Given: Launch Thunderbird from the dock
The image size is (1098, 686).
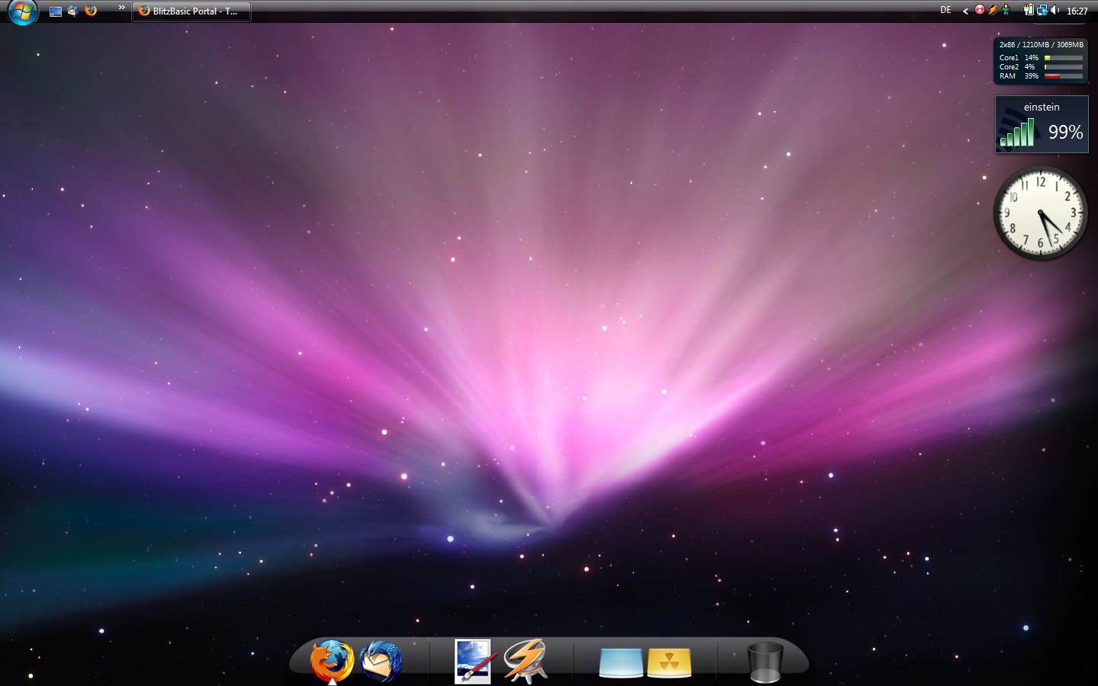Looking at the screenshot, I should click(380, 660).
